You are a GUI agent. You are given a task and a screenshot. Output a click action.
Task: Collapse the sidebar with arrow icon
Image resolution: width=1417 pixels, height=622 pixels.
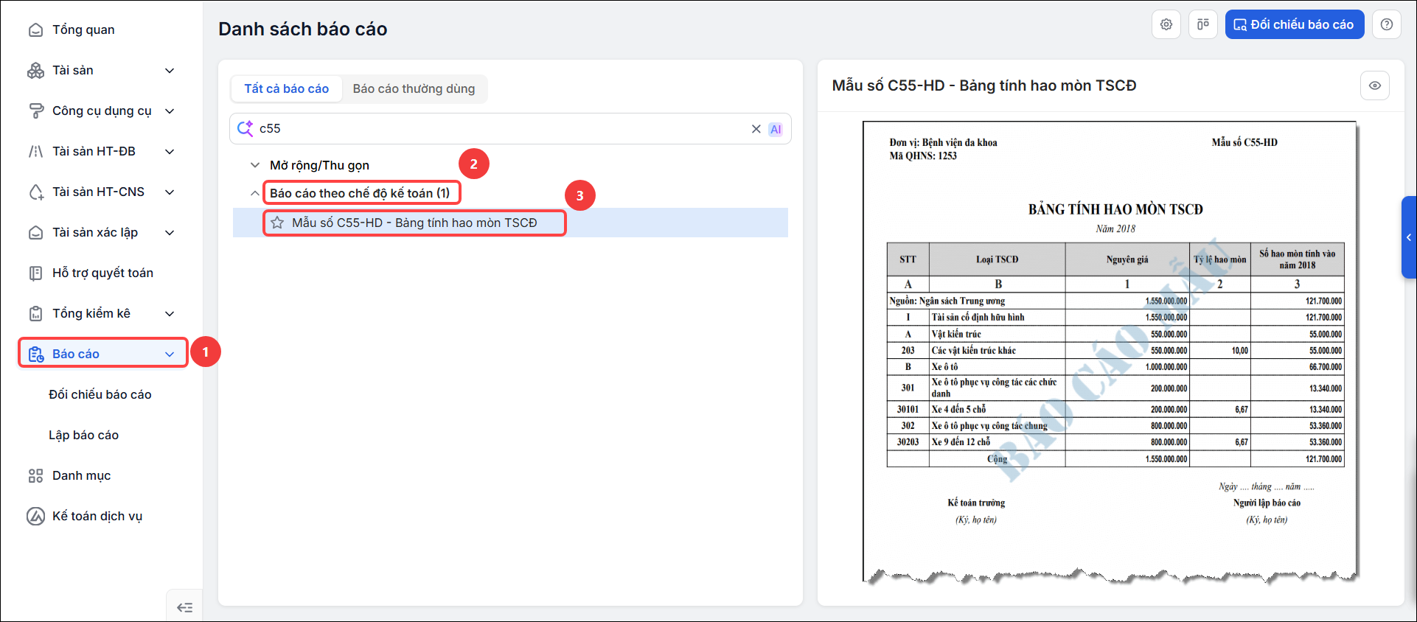pos(184,607)
